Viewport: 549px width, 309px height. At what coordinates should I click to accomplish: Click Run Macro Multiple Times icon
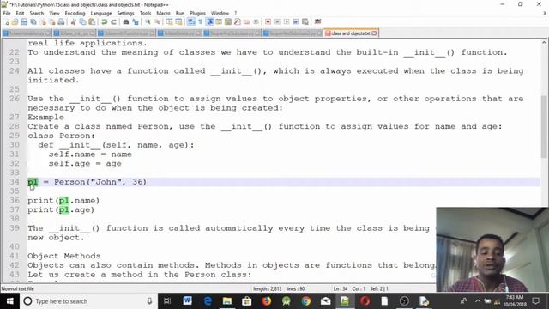296,22
